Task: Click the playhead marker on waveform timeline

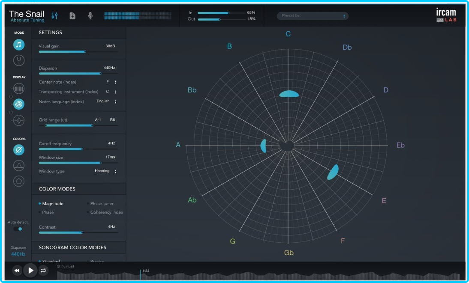Action: tap(141, 275)
